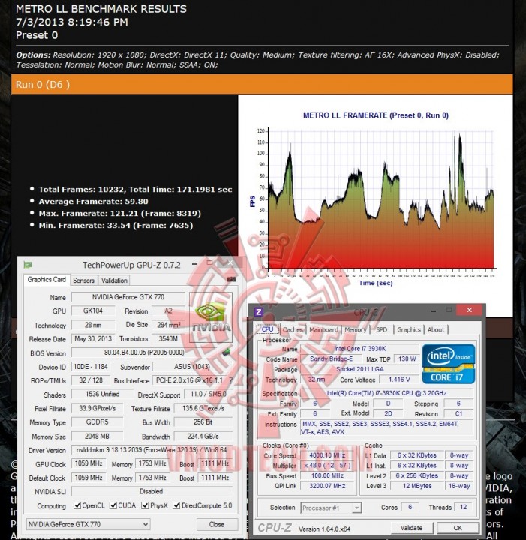
Task: Click the CPU-Z title bar Z icon
Action: [x=258, y=312]
